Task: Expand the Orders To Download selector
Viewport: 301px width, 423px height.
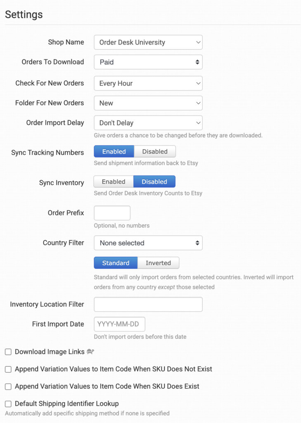Action: pos(148,62)
